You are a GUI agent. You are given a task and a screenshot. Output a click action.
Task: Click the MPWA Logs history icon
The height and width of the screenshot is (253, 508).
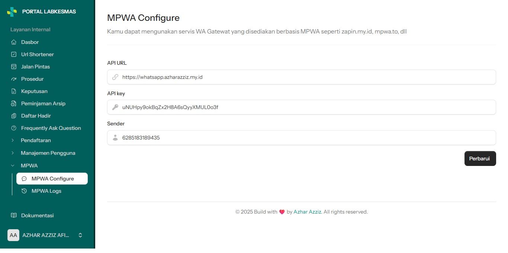(24, 191)
